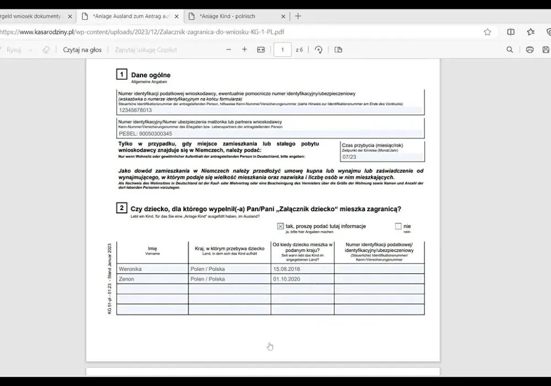This screenshot has height=386, width=551.
Task: Close the 'Anlage Kind - polnisch' tab
Action: point(283,16)
